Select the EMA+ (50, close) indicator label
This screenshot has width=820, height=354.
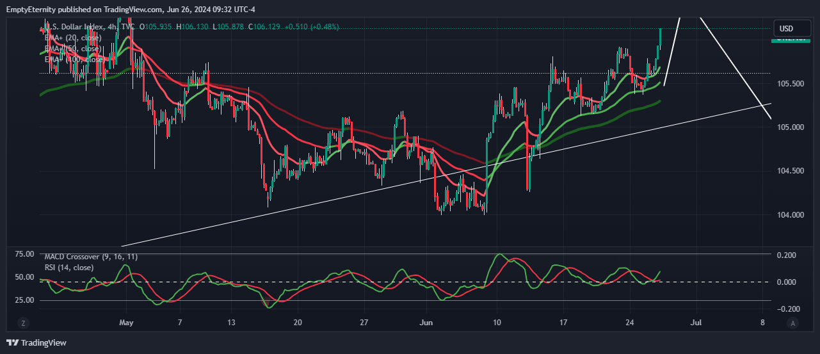click(x=72, y=49)
